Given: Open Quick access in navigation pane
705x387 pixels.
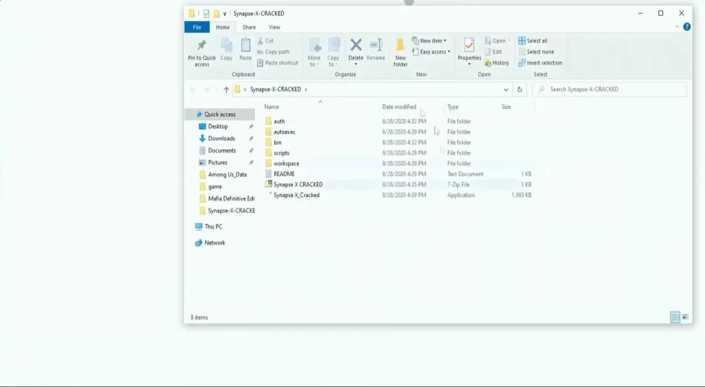Looking at the screenshot, I should (x=220, y=115).
